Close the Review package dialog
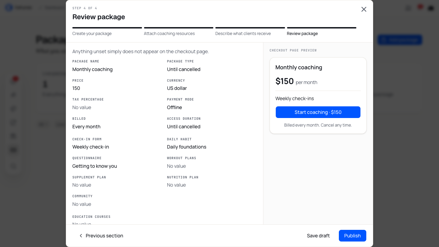The width and height of the screenshot is (439, 247). point(364,9)
